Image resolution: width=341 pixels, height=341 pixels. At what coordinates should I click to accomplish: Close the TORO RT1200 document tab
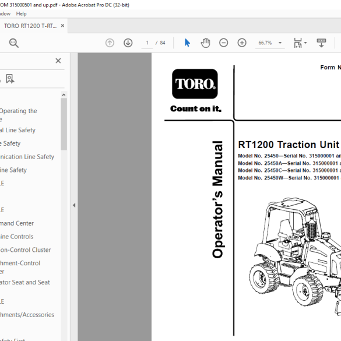click(62, 26)
